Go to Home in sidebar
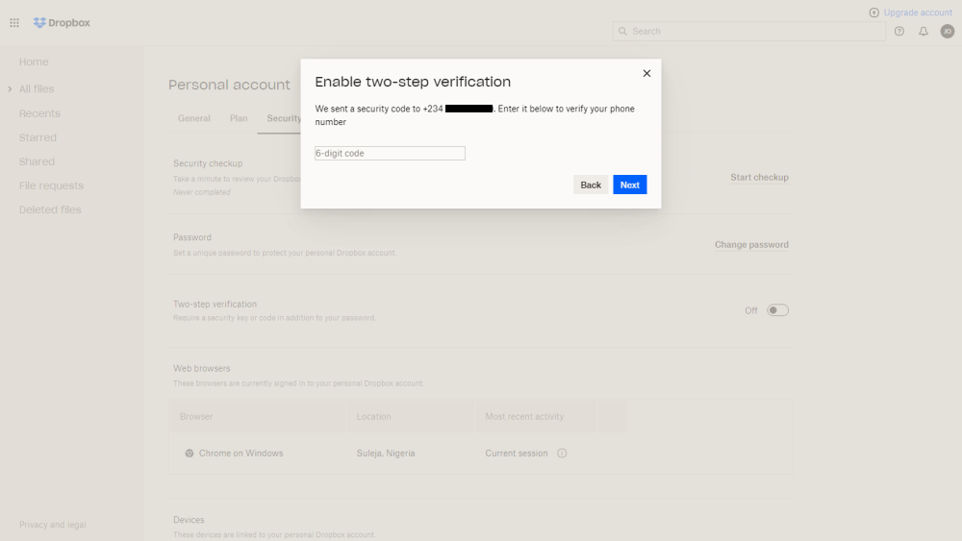Viewport: 962px width, 541px height. pos(34,61)
